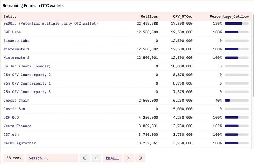The width and height of the screenshot is (254, 164).
Task: Sort by Entity column header
Action: pos(10,16)
